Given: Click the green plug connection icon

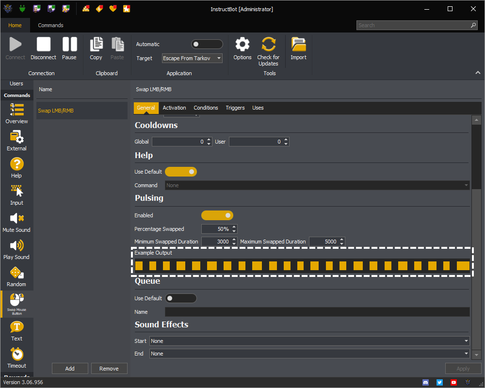Looking at the screenshot, I should click(22, 9).
